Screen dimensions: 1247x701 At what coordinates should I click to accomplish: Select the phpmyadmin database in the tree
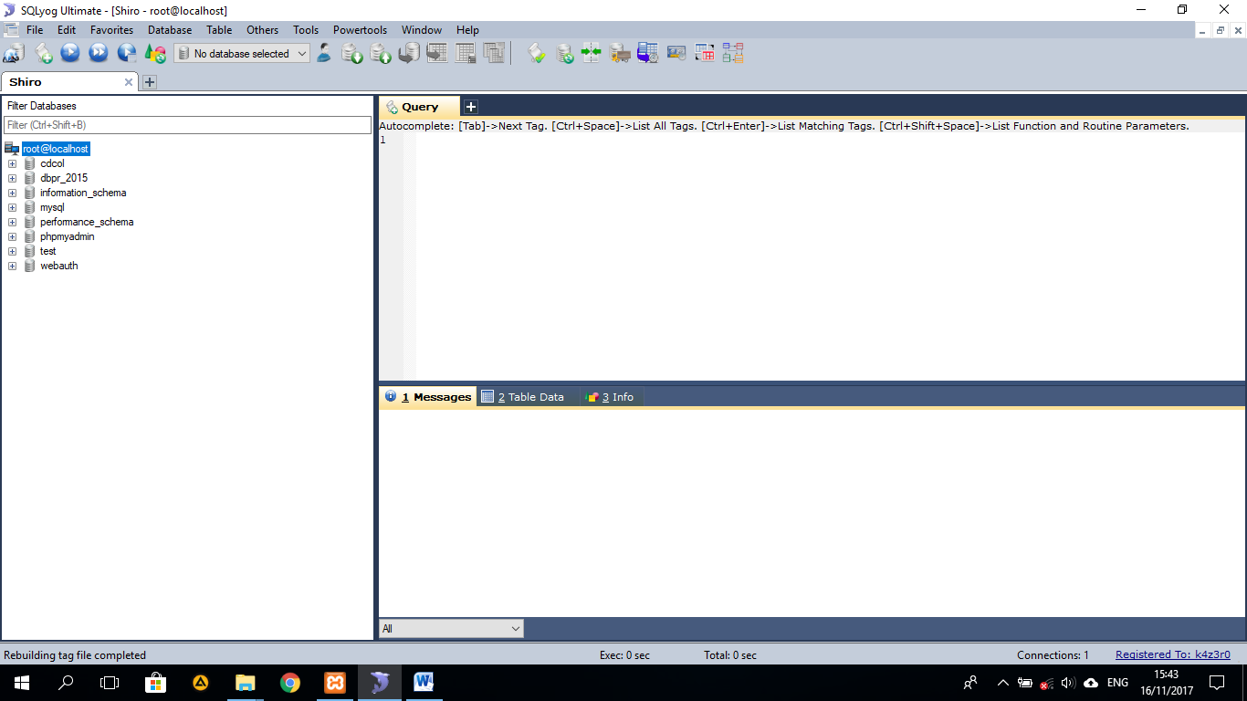tap(67, 237)
